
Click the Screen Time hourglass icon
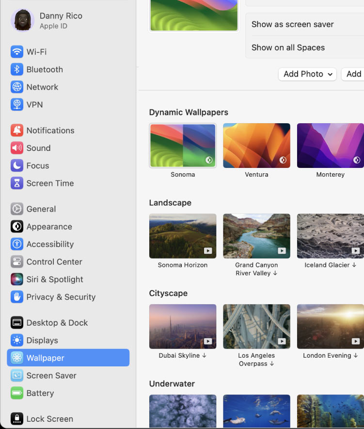click(x=17, y=183)
